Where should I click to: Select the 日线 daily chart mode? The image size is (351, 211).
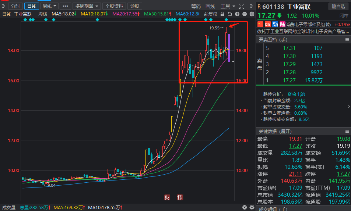[31, 6]
